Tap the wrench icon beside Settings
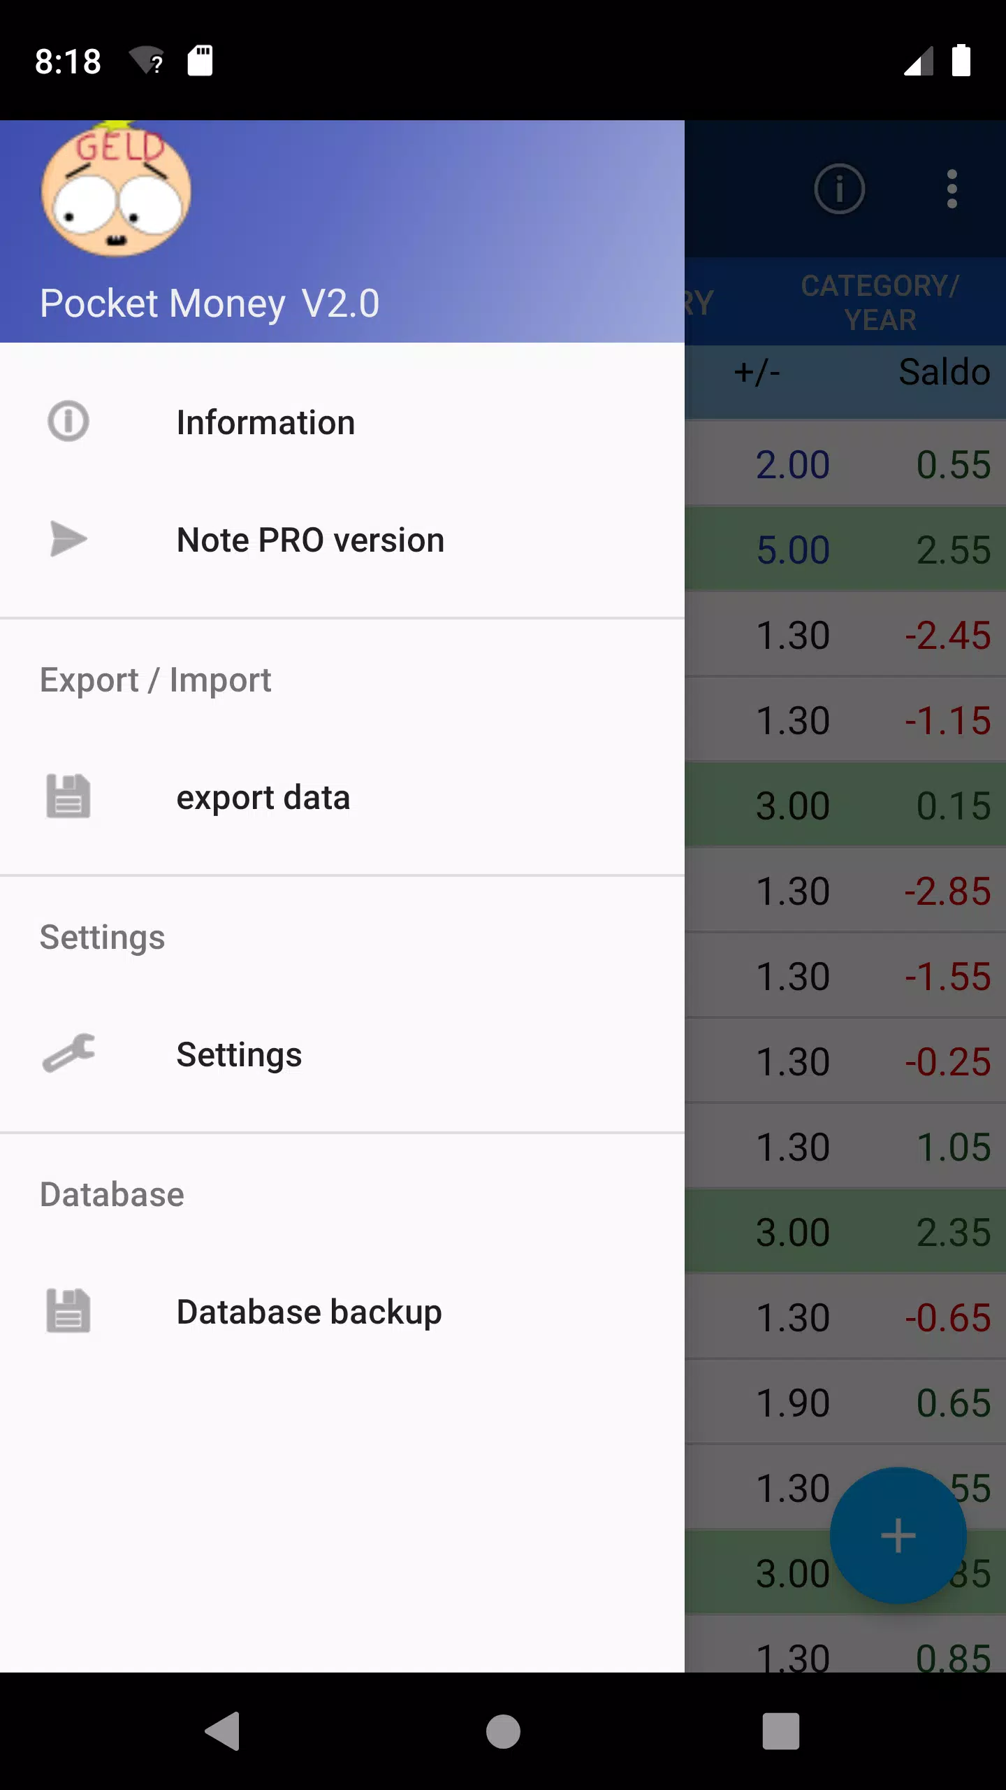Image resolution: width=1006 pixels, height=1790 pixels. [x=68, y=1054]
